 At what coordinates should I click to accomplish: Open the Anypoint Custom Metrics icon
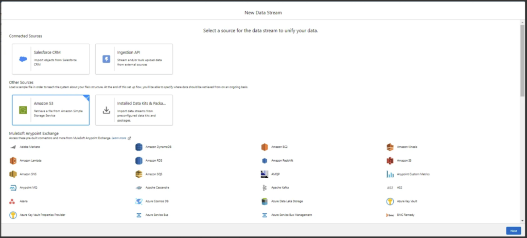(x=390, y=174)
